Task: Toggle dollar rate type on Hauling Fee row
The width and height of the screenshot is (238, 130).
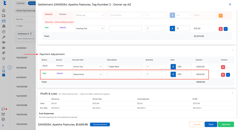Action: click(x=172, y=28)
